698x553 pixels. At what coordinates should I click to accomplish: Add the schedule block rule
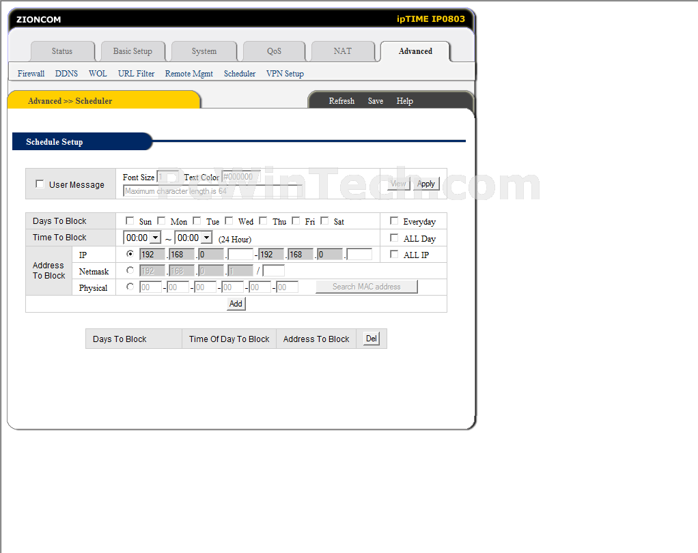coord(236,304)
